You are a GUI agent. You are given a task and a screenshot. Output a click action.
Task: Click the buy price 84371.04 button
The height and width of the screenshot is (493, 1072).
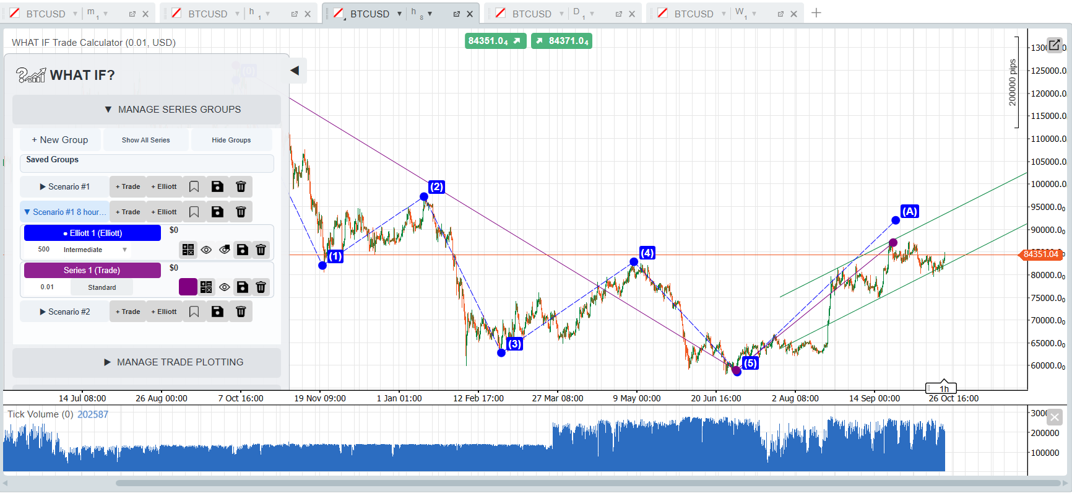pyautogui.click(x=561, y=41)
